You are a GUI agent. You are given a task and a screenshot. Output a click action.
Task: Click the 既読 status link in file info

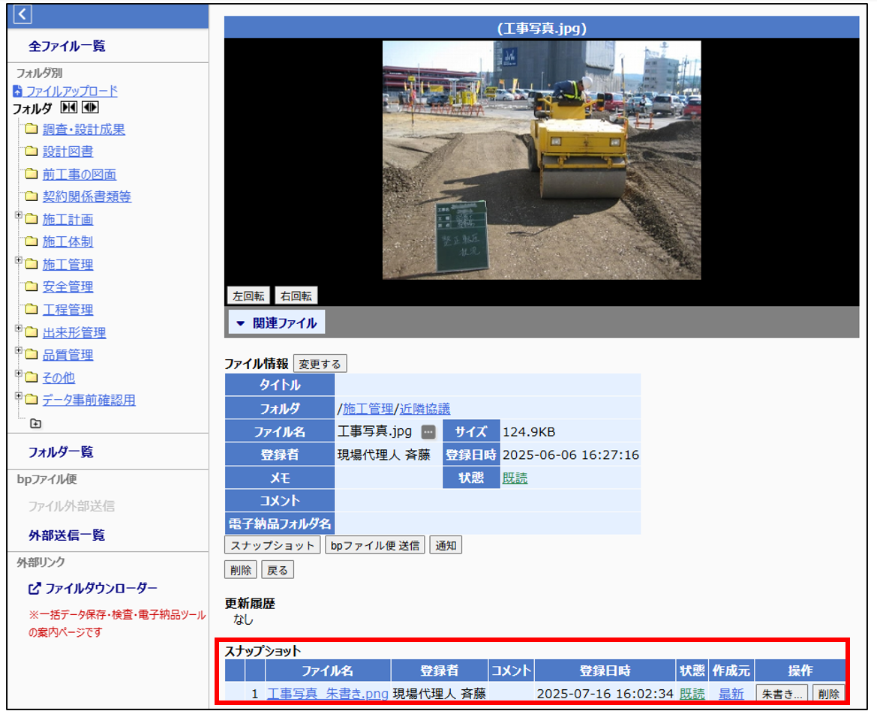(x=515, y=478)
